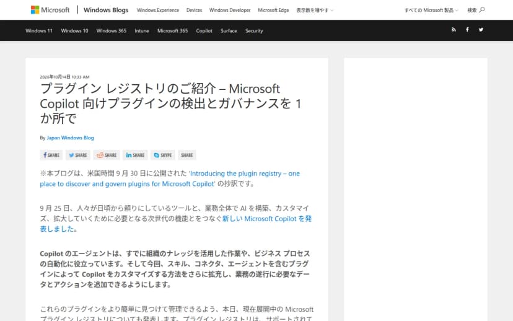
Task: Select Copilot in the black nav bar
Action: [x=204, y=31]
